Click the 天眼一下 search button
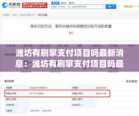The height and width of the screenshot is (116, 139). coord(111,6)
